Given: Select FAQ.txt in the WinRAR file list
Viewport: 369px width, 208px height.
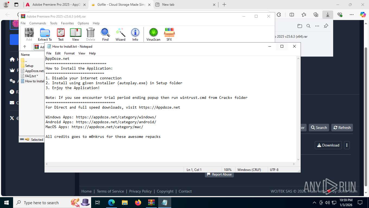Looking at the screenshot, I should pyautogui.click(x=31, y=76).
